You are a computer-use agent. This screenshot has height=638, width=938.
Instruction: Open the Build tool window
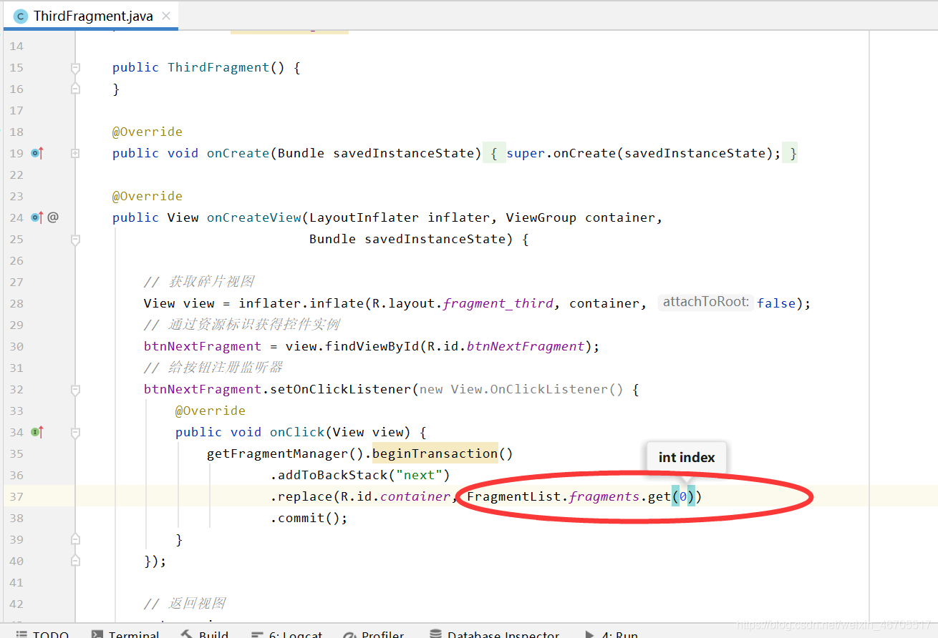pyautogui.click(x=205, y=634)
